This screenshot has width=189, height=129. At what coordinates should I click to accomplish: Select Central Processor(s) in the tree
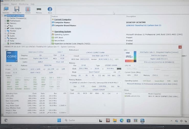pyautogui.click(x=18, y=18)
